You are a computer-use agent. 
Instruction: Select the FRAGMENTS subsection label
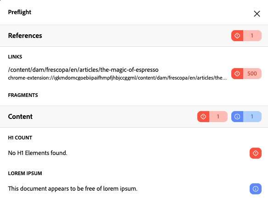(x=23, y=95)
